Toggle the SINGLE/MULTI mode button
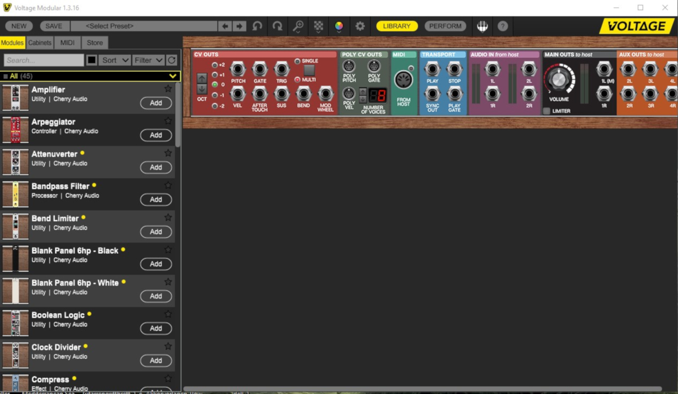678x394 pixels. [x=309, y=70]
